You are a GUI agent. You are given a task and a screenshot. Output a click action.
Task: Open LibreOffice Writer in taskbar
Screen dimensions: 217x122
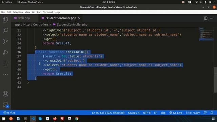[x=18, y=119]
